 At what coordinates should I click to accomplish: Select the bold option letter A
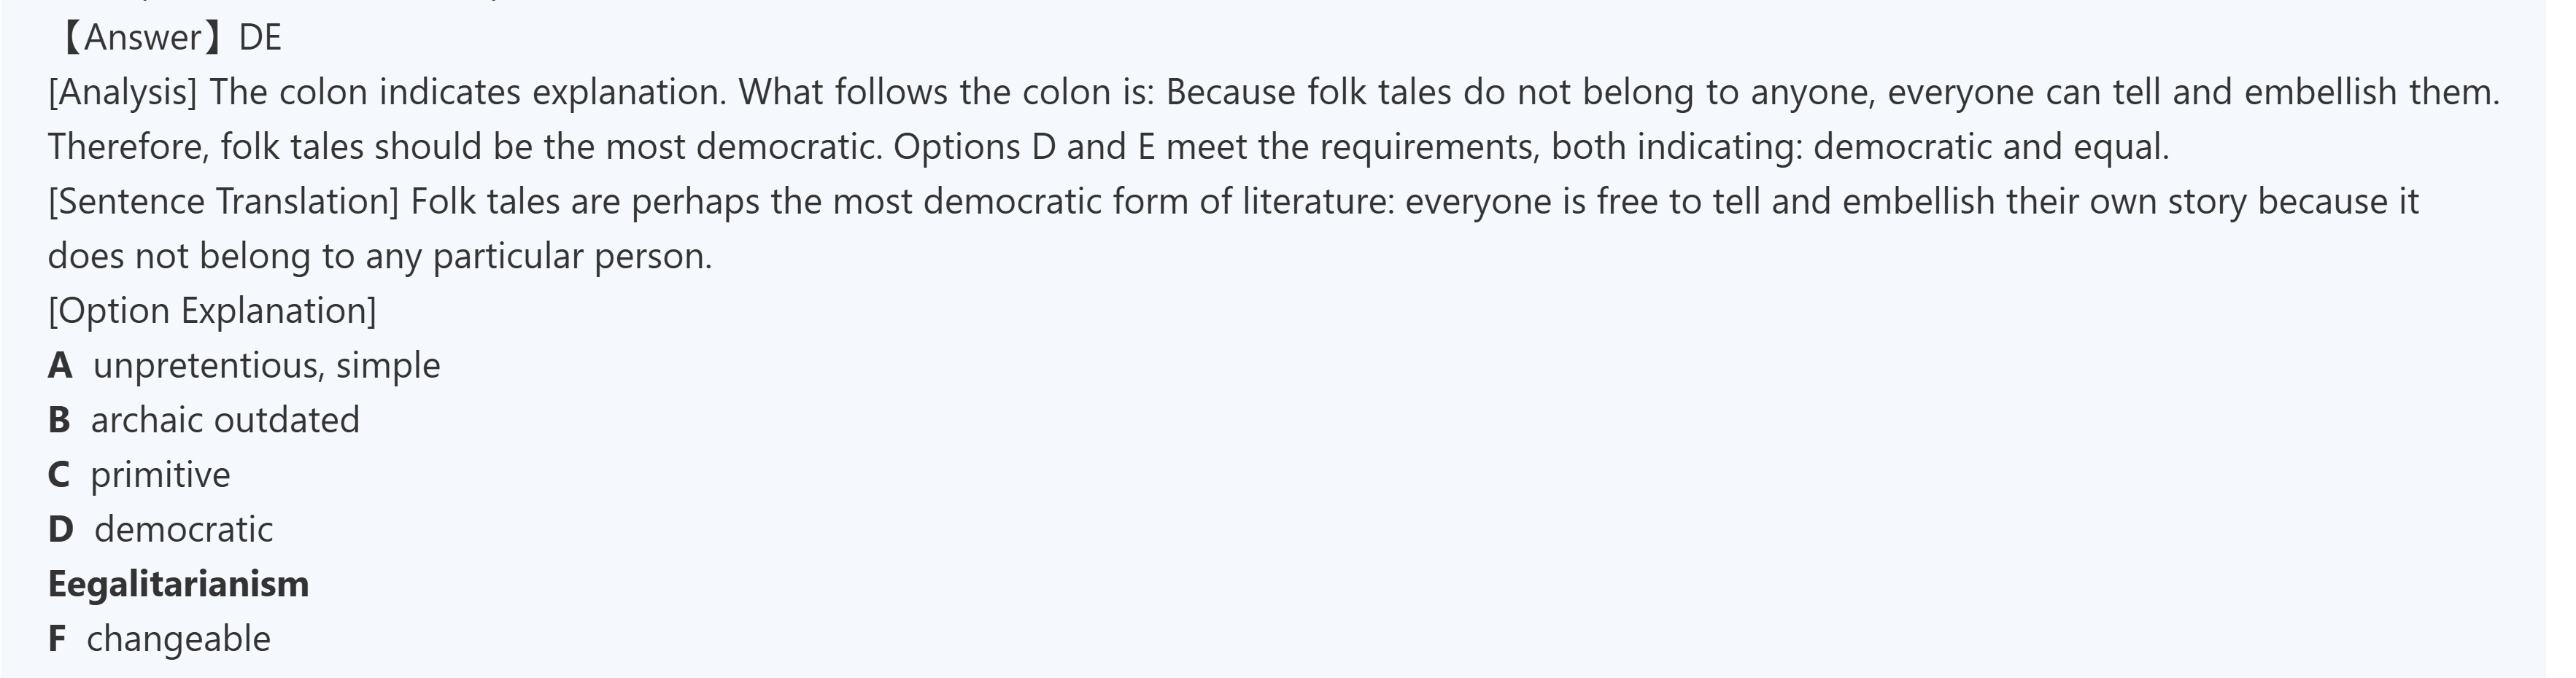60,366
